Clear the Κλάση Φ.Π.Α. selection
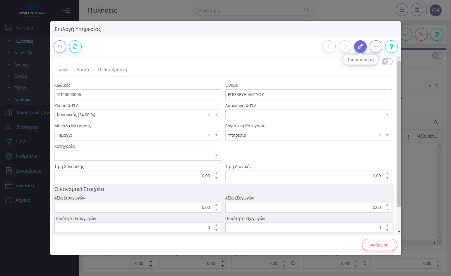This screenshot has height=276, width=451. 209,115
